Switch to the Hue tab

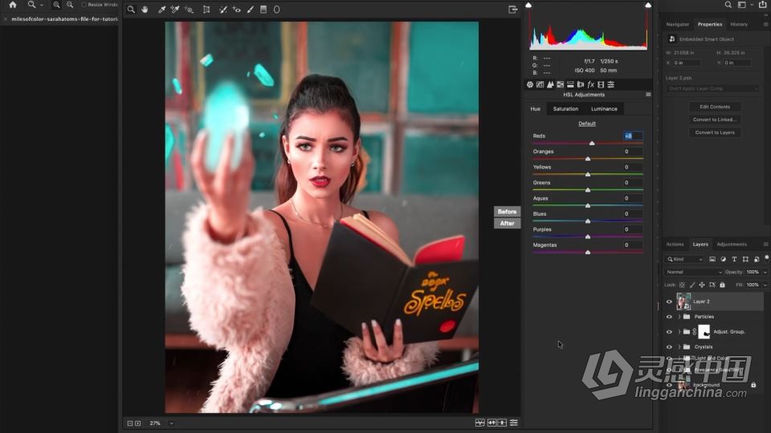[536, 109]
